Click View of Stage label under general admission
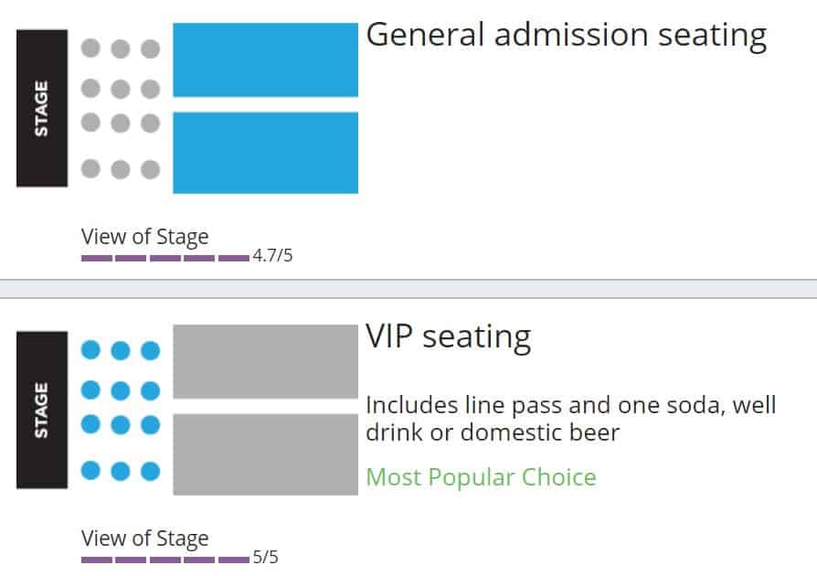 coord(145,237)
